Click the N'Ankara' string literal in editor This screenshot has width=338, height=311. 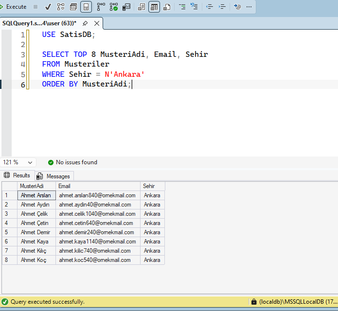(x=125, y=74)
